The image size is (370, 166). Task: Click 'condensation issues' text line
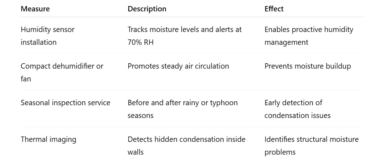coord(297,116)
